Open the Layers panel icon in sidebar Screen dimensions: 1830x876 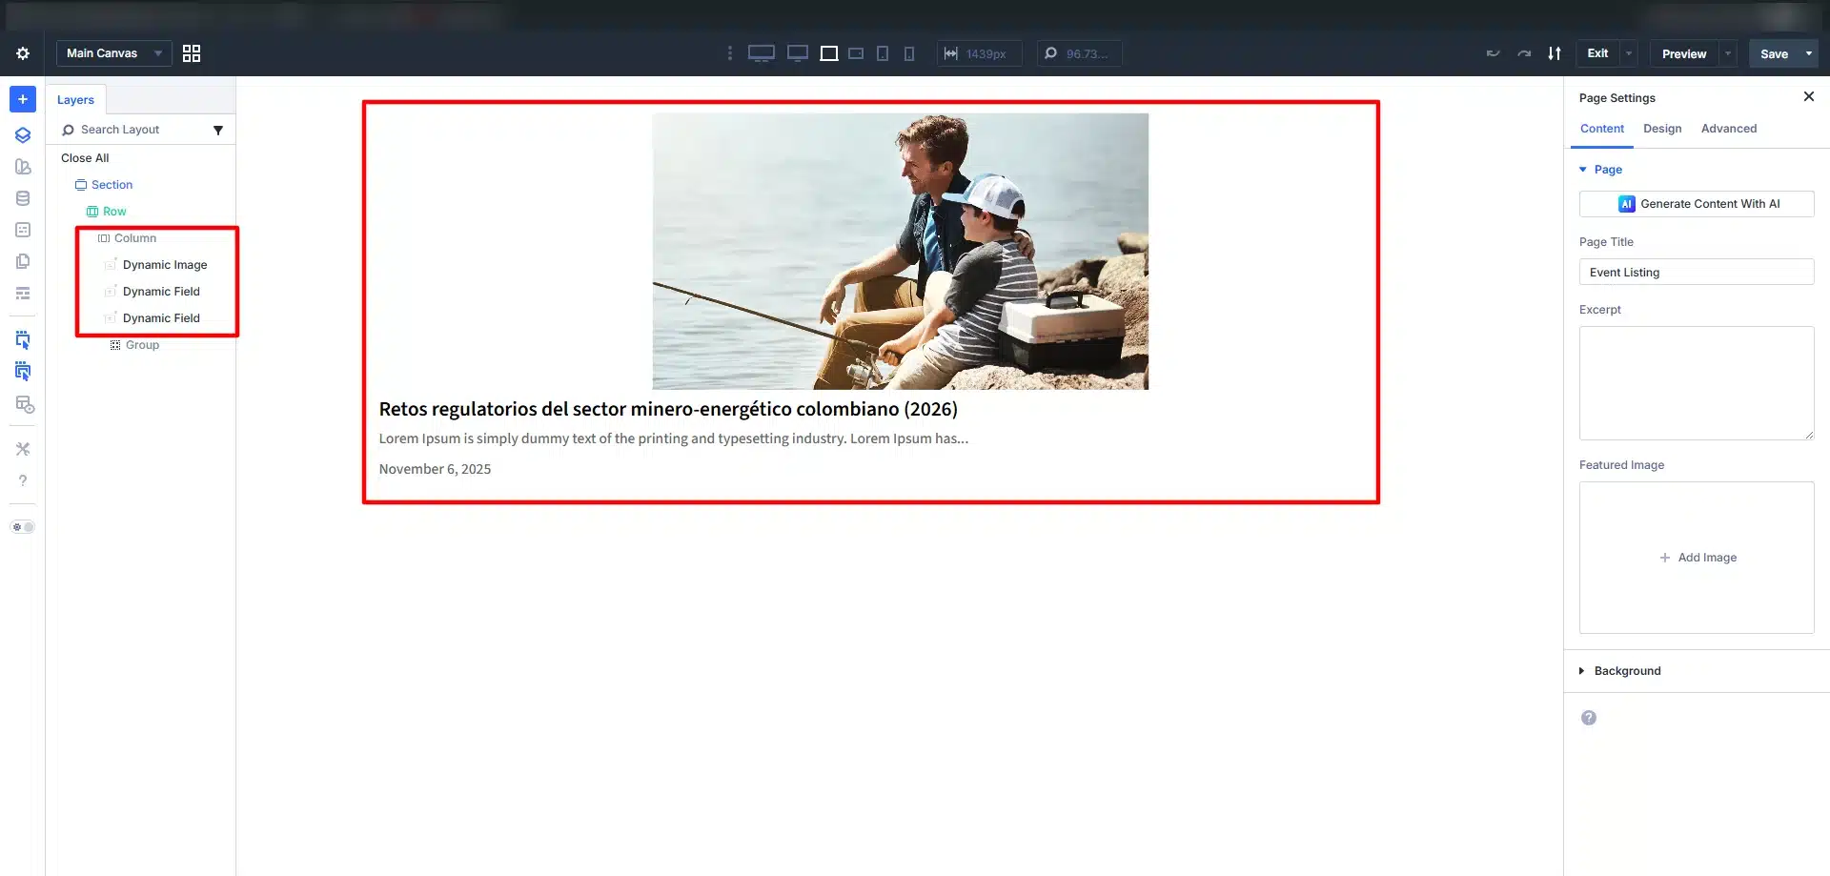[23, 135]
